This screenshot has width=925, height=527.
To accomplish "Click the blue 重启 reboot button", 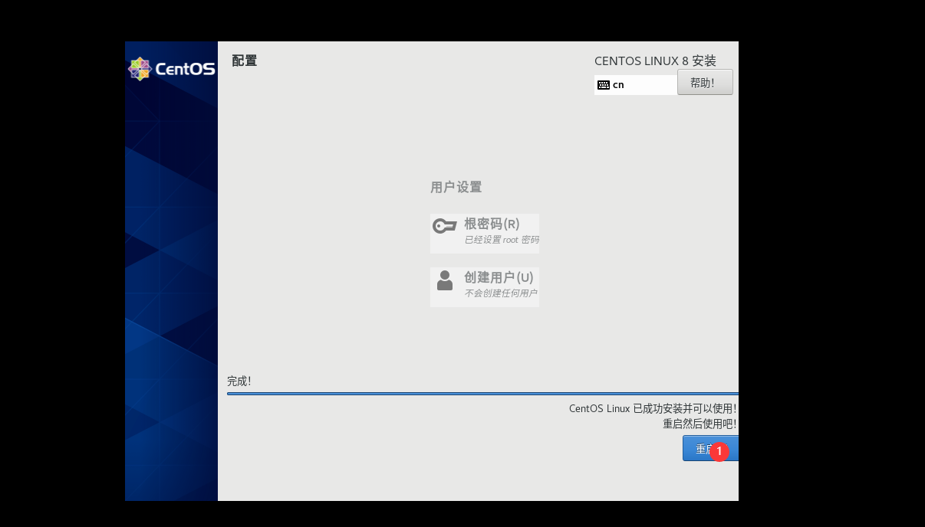I will (x=710, y=449).
